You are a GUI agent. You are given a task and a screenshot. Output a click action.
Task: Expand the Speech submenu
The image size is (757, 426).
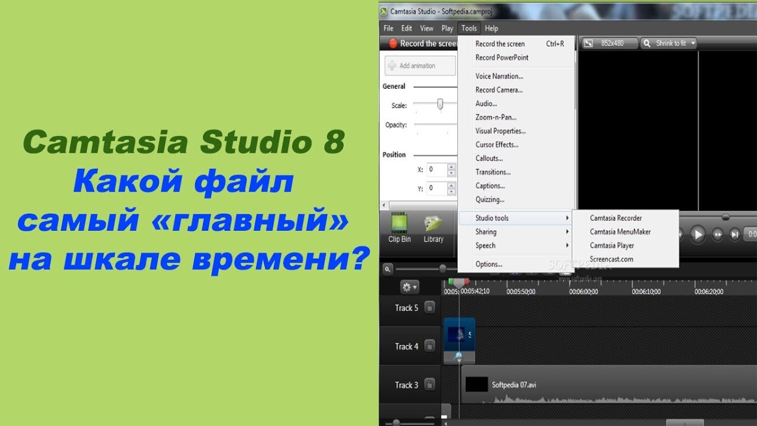516,245
